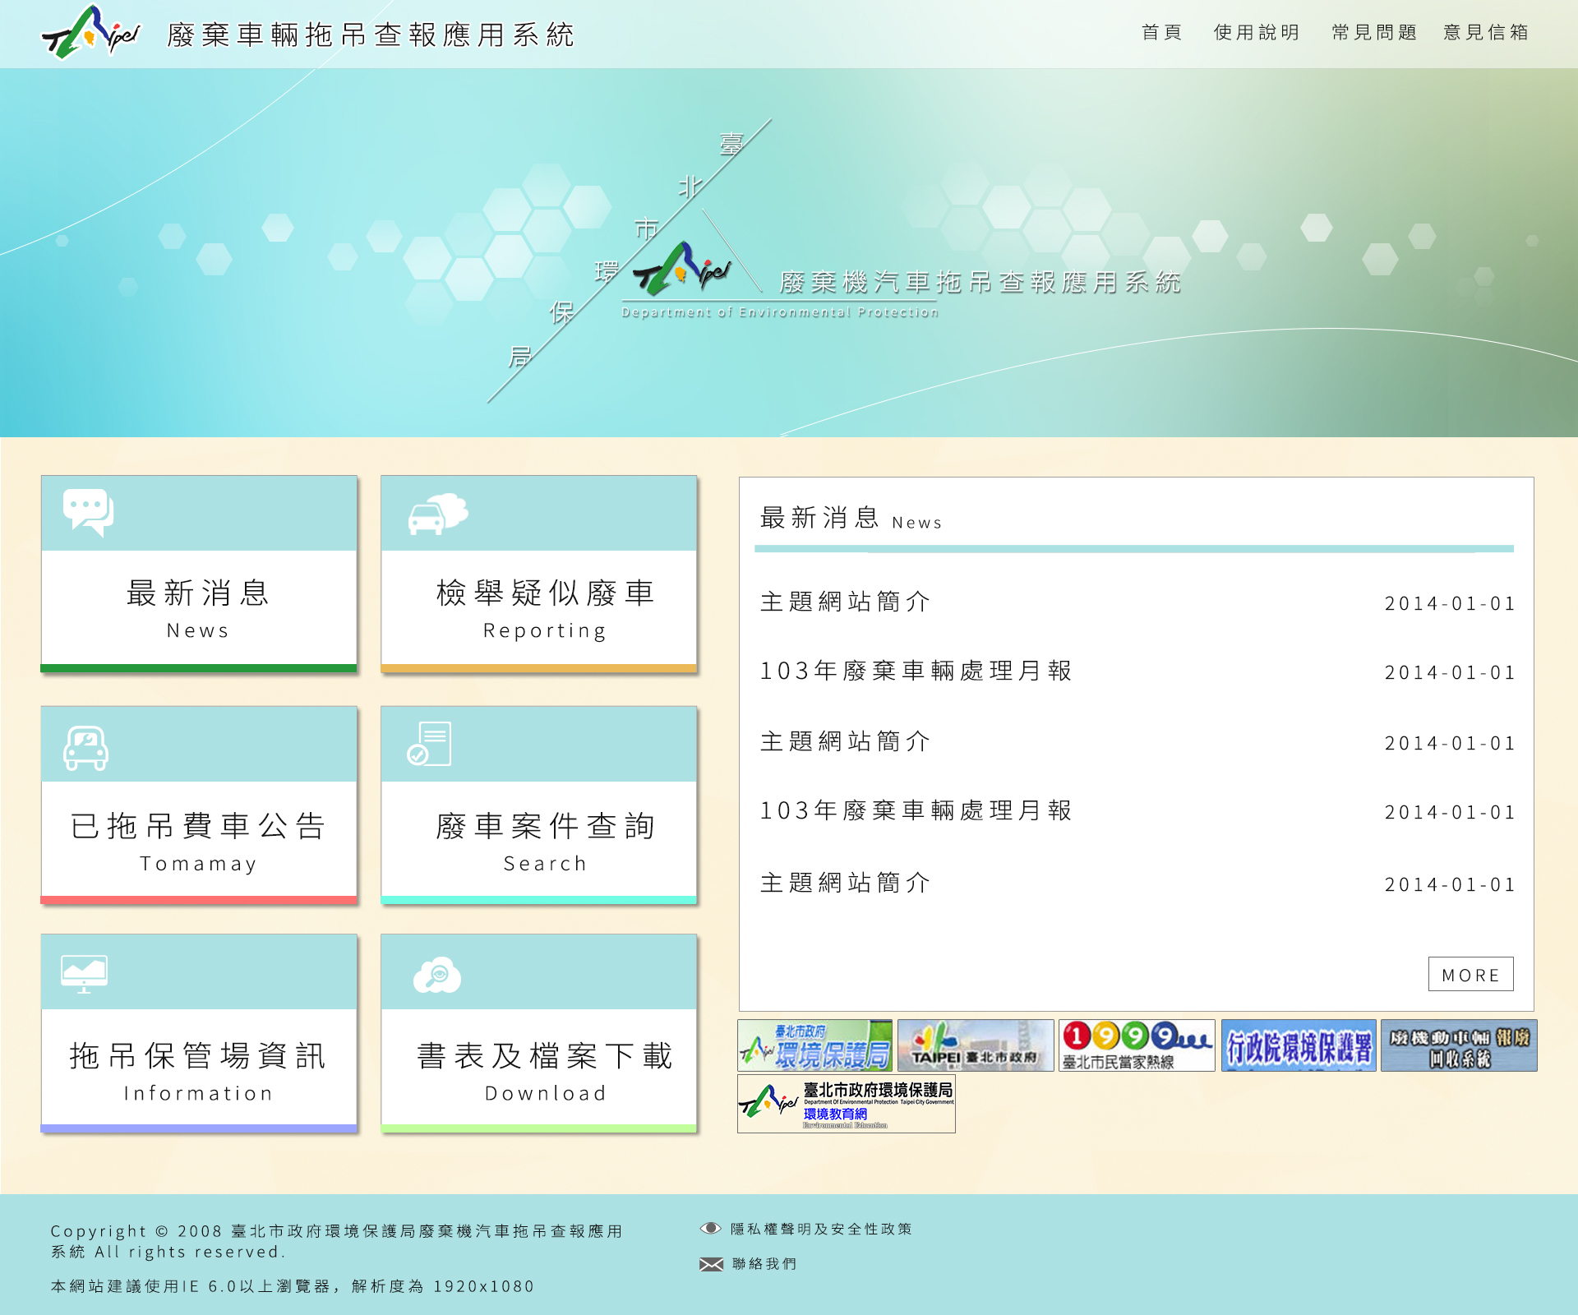Click the cloud search icon on Download card
The height and width of the screenshot is (1315, 1578).
pos(436,975)
